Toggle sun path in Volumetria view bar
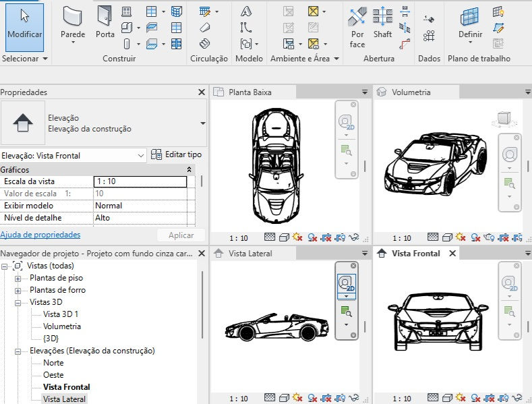 461,237
